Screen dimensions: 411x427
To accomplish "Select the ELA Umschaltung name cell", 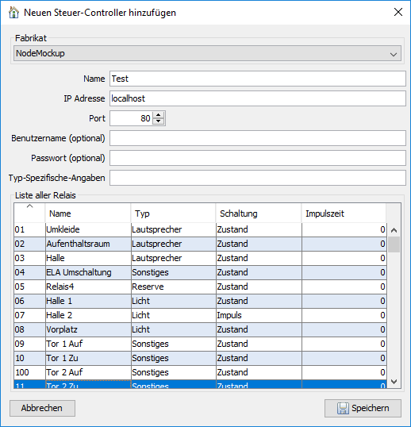I will (88, 272).
